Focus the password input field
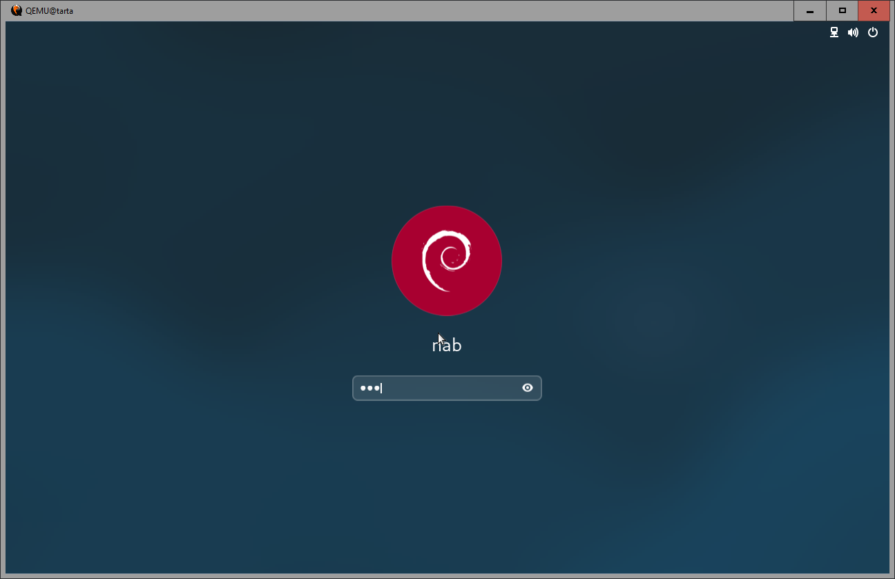Screen dimensions: 895x579 pos(447,388)
